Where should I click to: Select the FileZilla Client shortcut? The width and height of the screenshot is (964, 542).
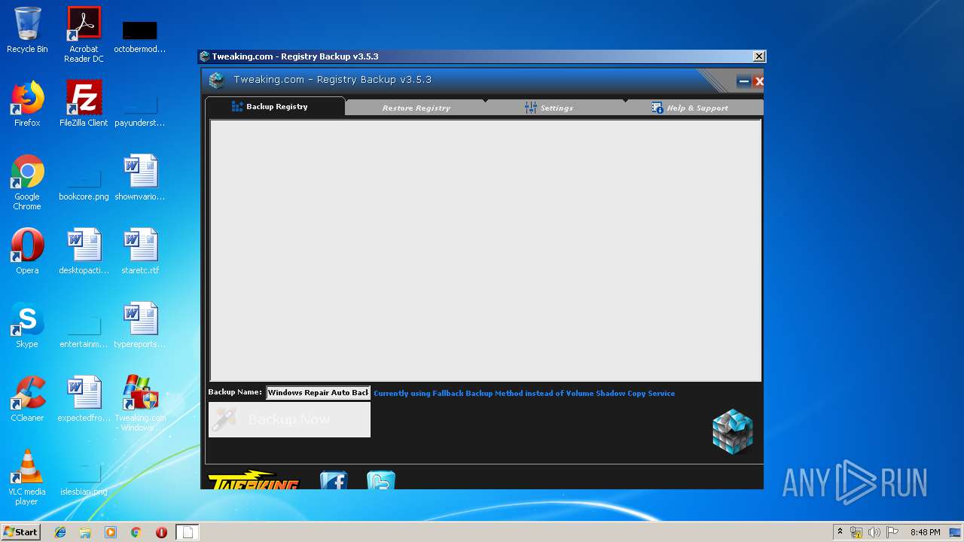tap(84, 104)
